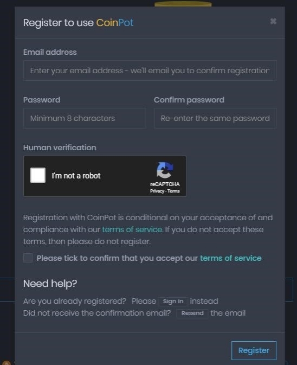297x365 pixels.
Task: Click the yellow bar behind the dialog's top edge
Action: [x=183, y=4]
